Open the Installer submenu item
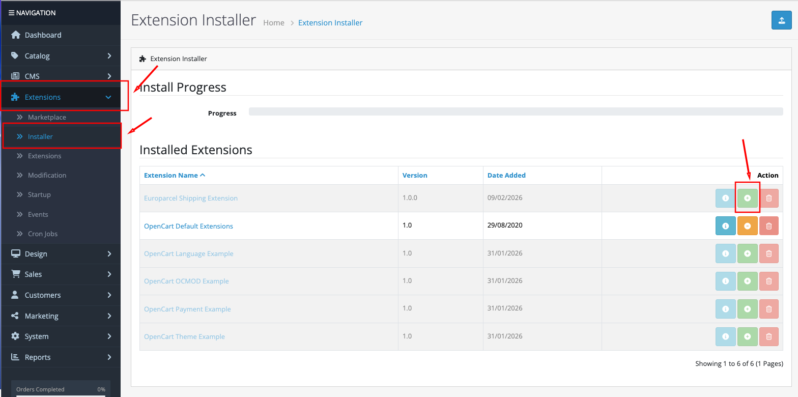 [40, 136]
